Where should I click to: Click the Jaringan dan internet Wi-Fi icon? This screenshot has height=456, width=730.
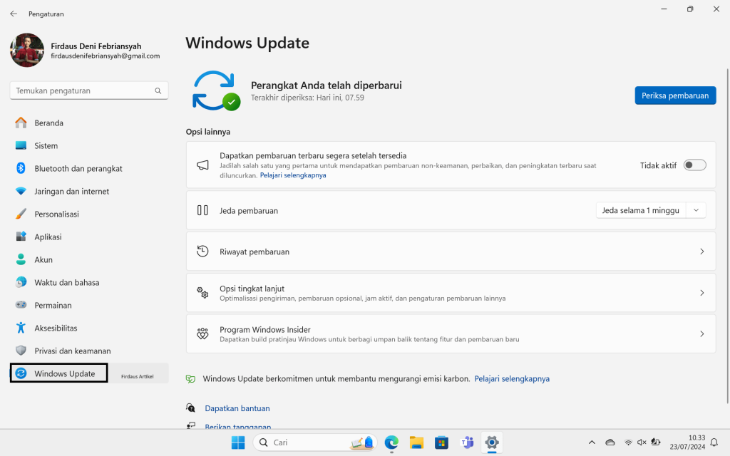pyautogui.click(x=21, y=191)
